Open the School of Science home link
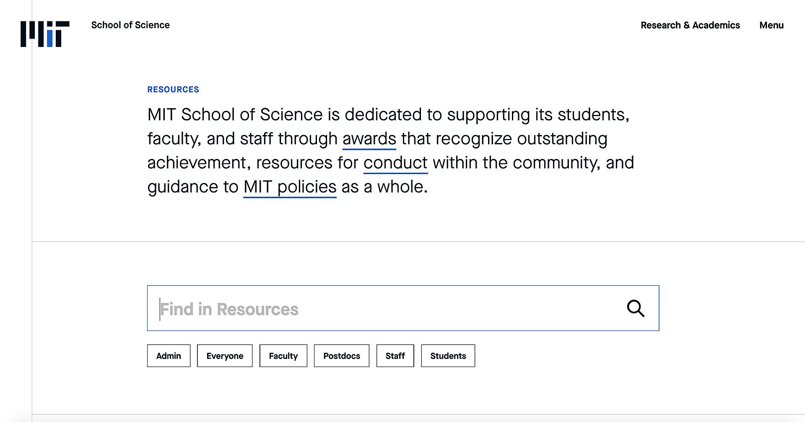 (130, 25)
